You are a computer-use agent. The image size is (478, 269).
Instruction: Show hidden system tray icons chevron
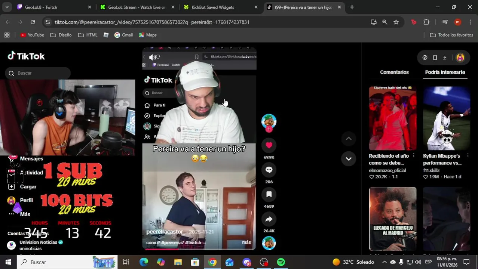[x=384, y=262]
